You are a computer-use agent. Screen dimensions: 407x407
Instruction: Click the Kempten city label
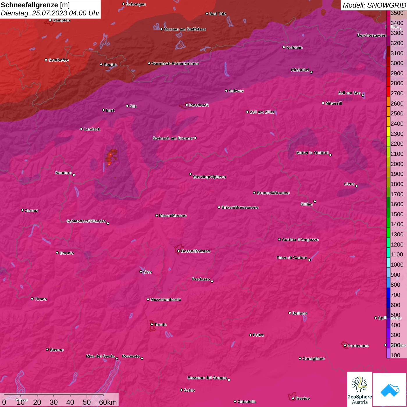pos(61,20)
